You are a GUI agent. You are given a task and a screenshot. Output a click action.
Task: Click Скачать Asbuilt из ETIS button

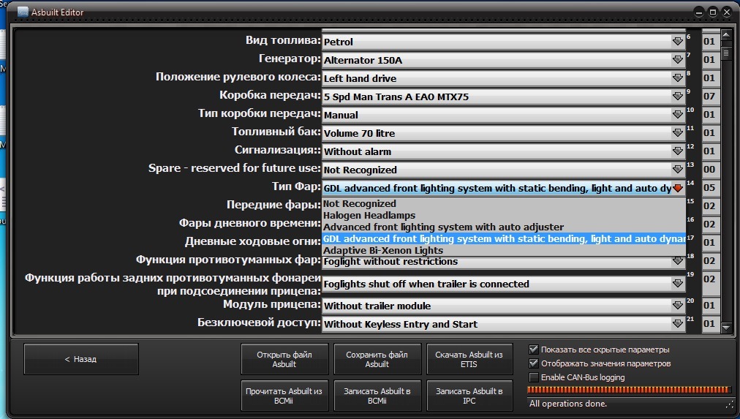pyautogui.click(x=469, y=359)
